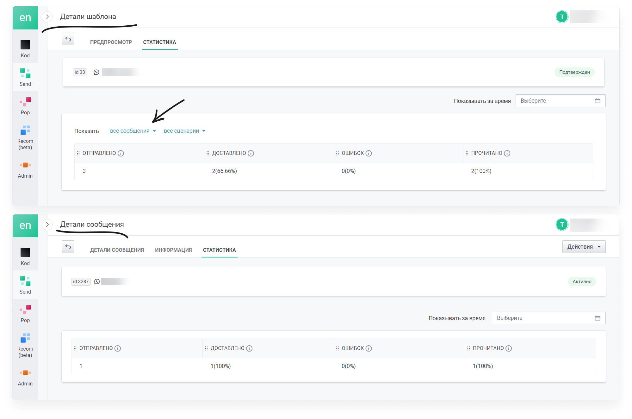Grab ДОСТАВЛЕНО column handle in template table
632x419 pixels.
(x=208, y=153)
